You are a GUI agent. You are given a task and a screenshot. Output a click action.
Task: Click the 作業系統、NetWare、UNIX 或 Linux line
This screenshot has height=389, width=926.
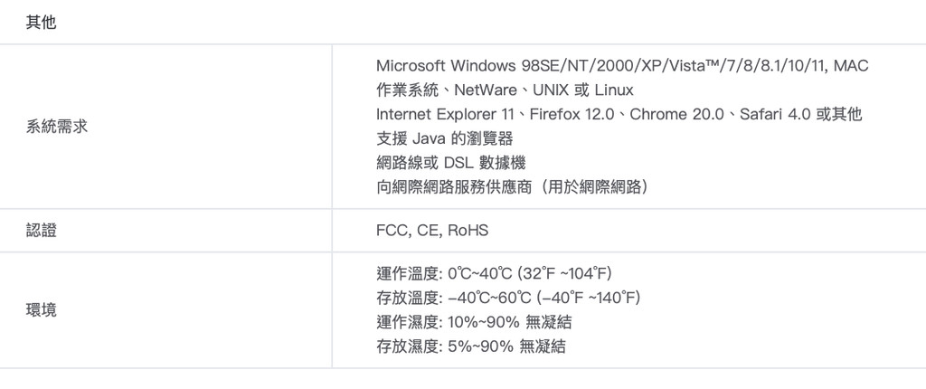tap(505, 90)
